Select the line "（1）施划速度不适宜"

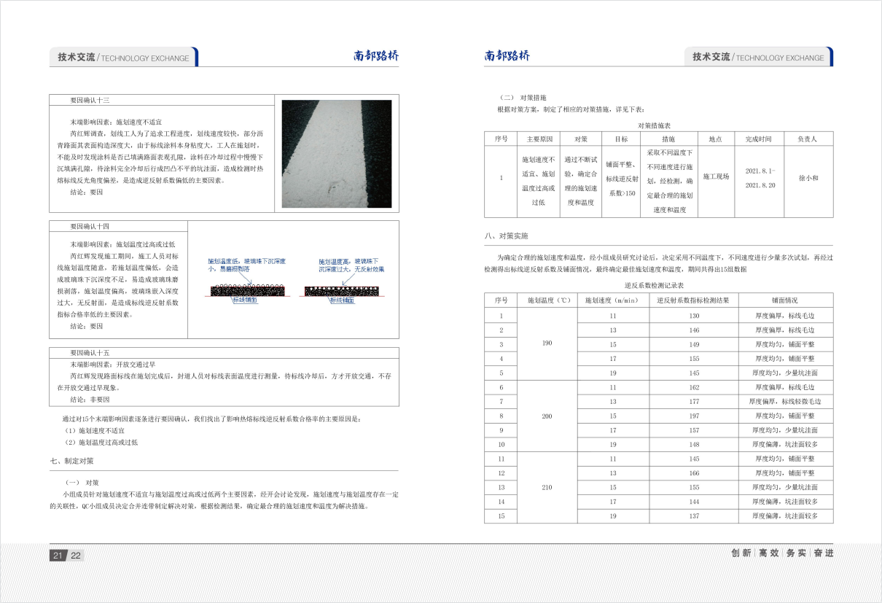pyautogui.click(x=95, y=430)
